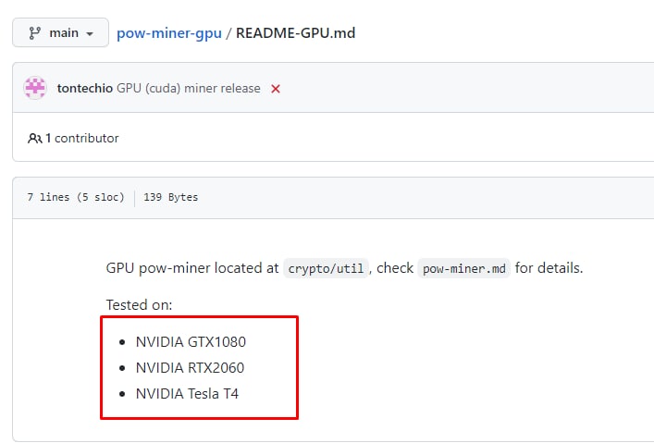Open tontechio user profile link

click(x=85, y=89)
